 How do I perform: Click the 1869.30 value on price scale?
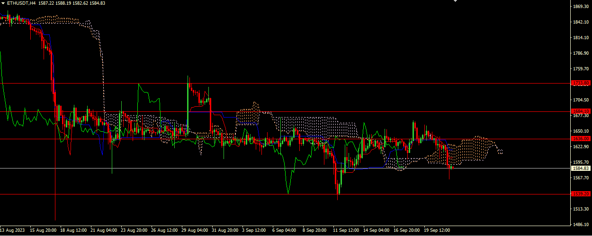[581, 7]
